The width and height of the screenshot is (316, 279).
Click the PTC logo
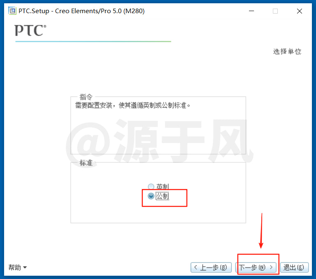point(30,30)
